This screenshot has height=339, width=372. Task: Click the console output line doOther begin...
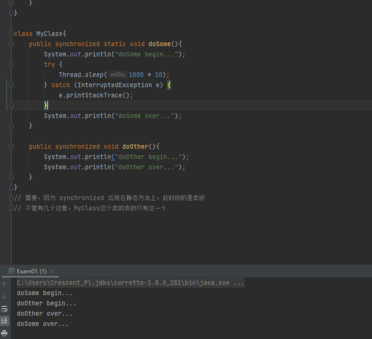(x=47, y=304)
